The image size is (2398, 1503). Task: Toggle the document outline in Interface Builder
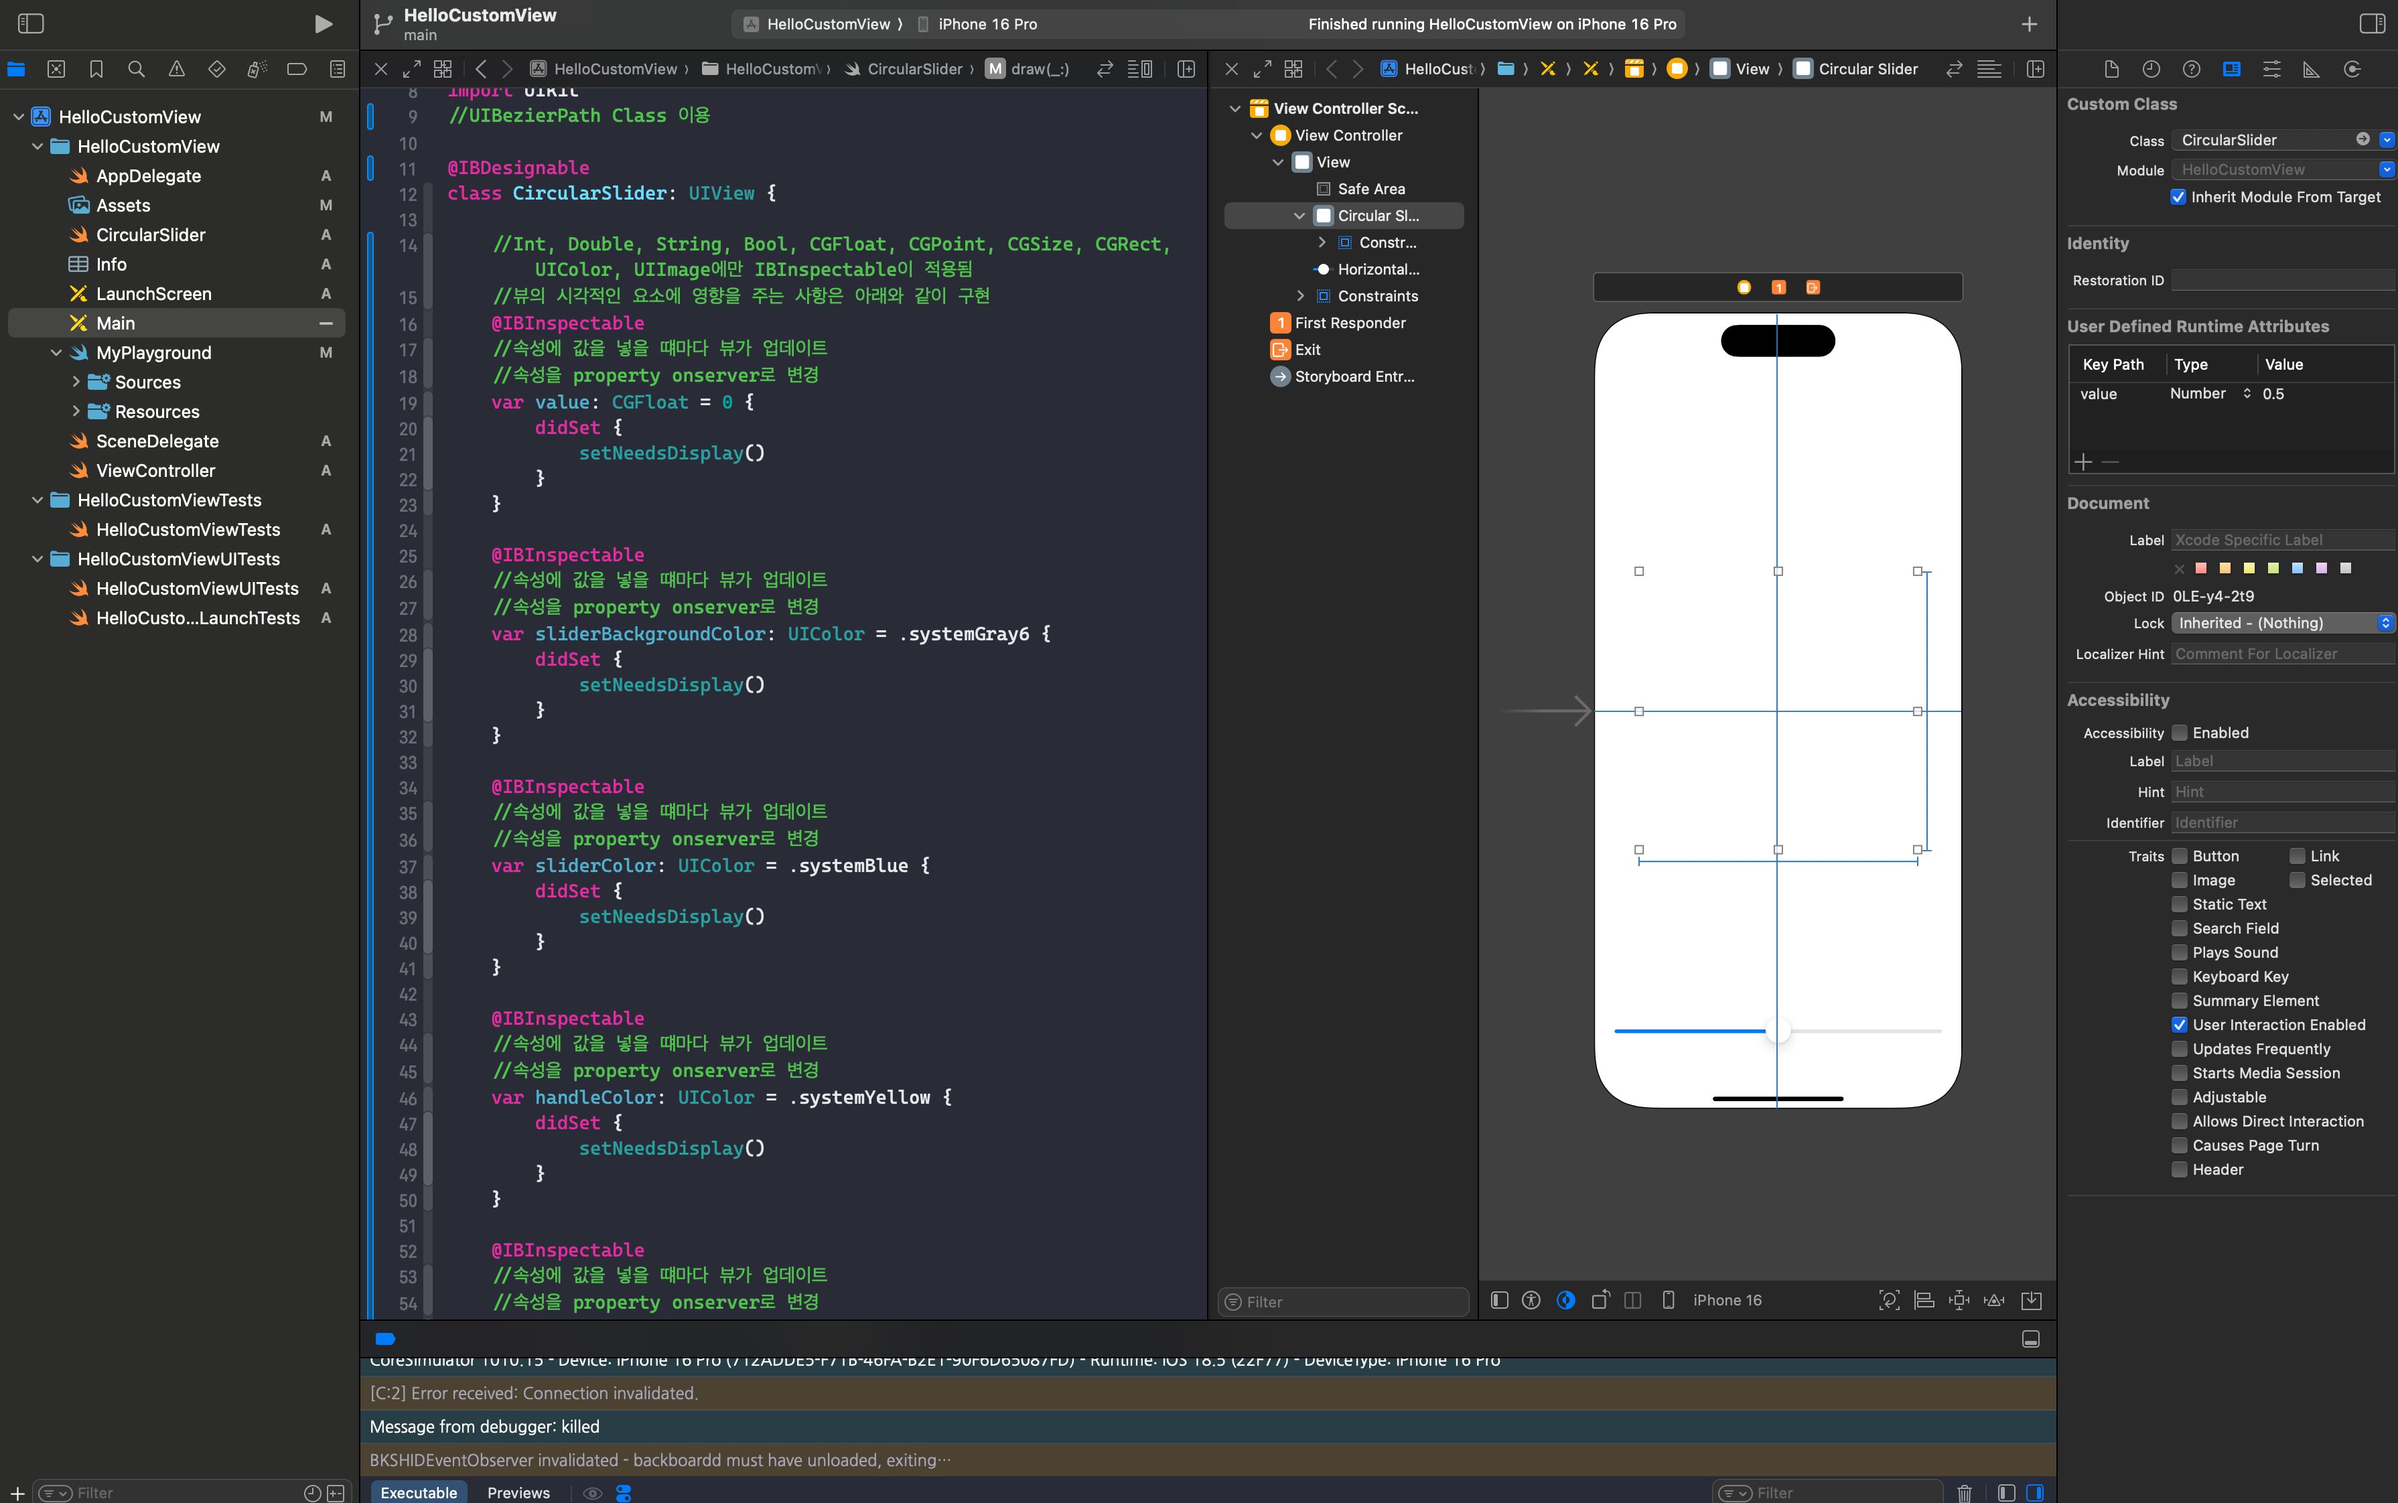[1499, 1300]
